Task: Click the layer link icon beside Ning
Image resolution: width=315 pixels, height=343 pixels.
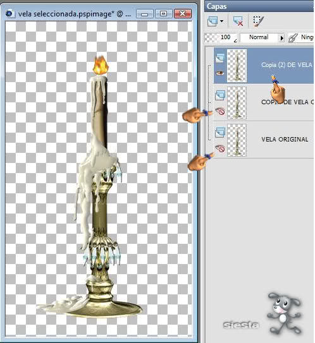Action: 293,38
